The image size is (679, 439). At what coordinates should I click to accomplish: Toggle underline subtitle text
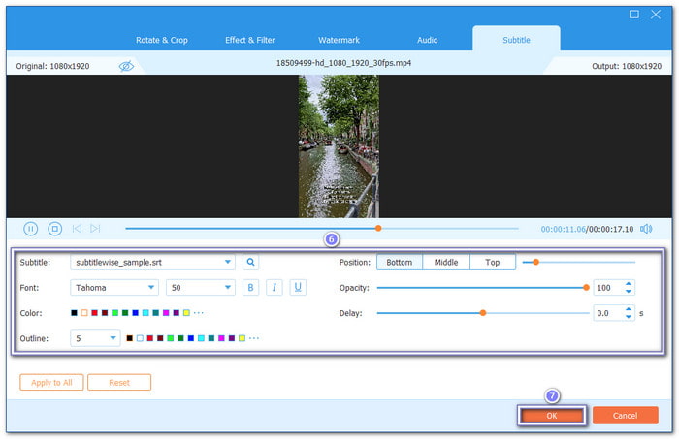tap(298, 288)
